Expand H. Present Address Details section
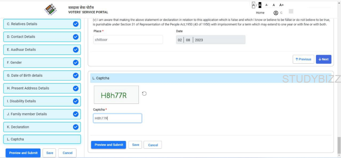The height and width of the screenshot is (158, 341). tap(37, 88)
